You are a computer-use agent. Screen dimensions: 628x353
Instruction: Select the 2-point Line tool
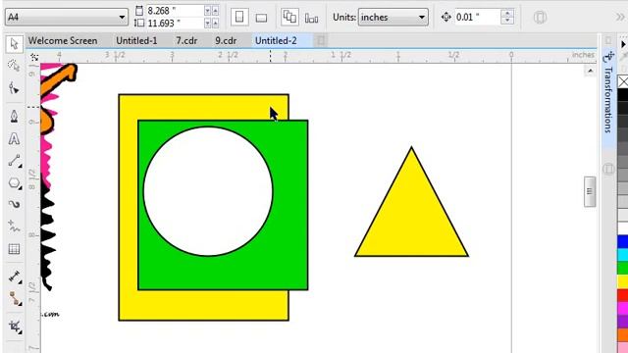(x=14, y=161)
